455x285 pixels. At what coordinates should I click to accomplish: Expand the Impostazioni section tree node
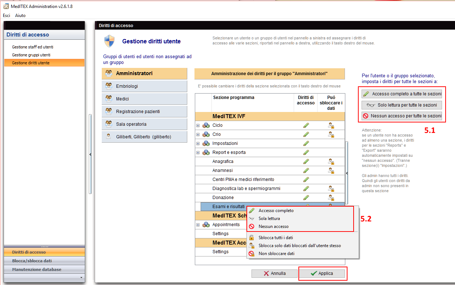[198, 143]
